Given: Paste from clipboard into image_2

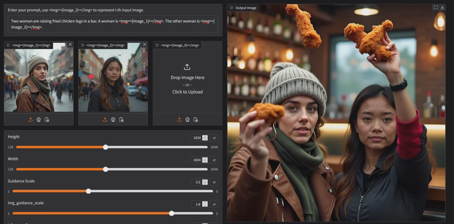Looking at the screenshot, I should [121, 119].
